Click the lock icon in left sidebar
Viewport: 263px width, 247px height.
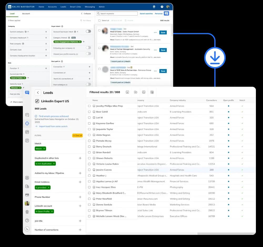click(x=27, y=178)
